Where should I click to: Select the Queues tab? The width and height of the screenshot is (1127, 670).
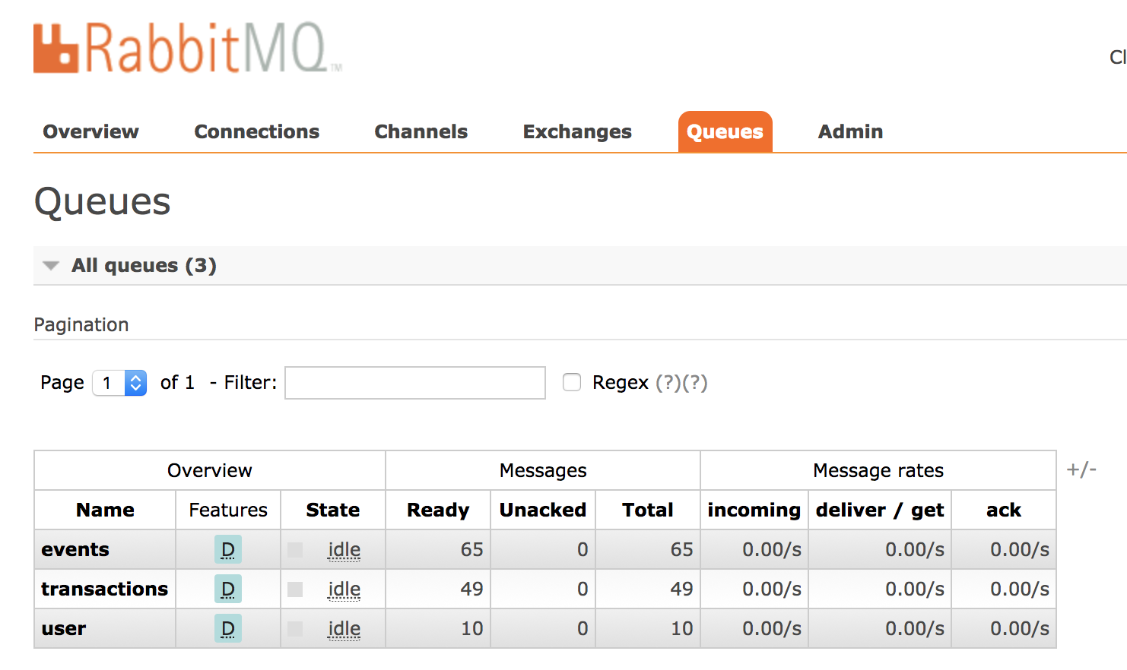coord(725,132)
